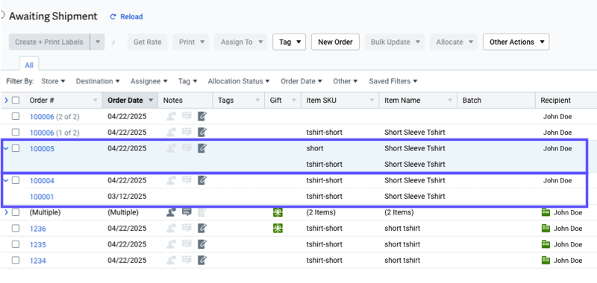This screenshot has height=283, width=597.
Task: Select the checkbox for order 100004
Action: click(16, 180)
